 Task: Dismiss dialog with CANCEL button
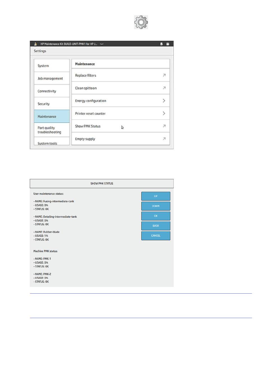(156, 235)
